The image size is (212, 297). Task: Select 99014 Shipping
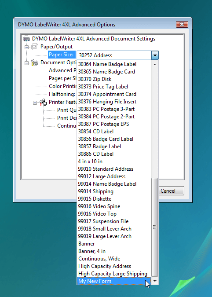(x=114, y=191)
